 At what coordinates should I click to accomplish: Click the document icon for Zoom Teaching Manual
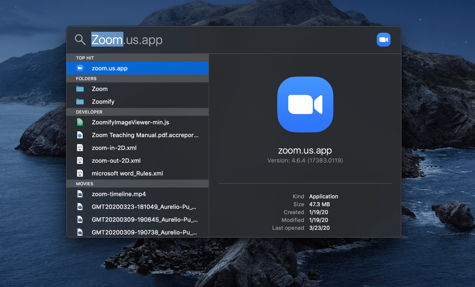(x=80, y=135)
